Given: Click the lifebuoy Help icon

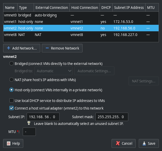Looking at the screenshot, I should click(9, 143).
